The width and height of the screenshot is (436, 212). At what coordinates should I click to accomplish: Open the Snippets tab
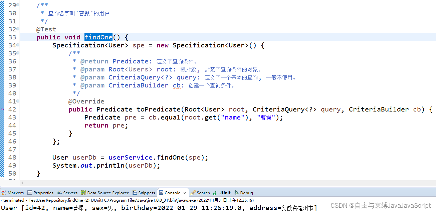click(x=144, y=193)
